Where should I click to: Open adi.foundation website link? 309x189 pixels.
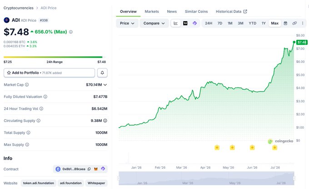[71, 183]
